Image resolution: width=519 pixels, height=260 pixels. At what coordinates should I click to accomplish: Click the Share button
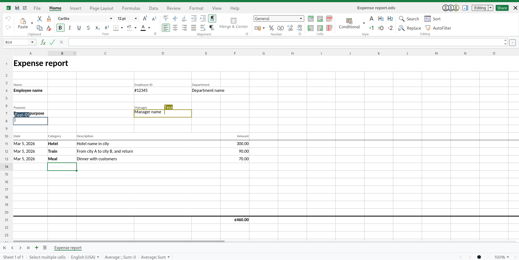501,8
